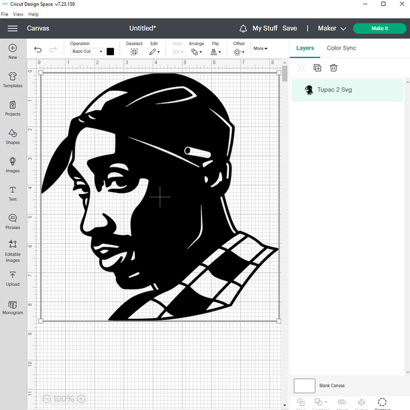The image size is (410, 410).
Task: Open the black operation color swatch
Action: (110, 52)
